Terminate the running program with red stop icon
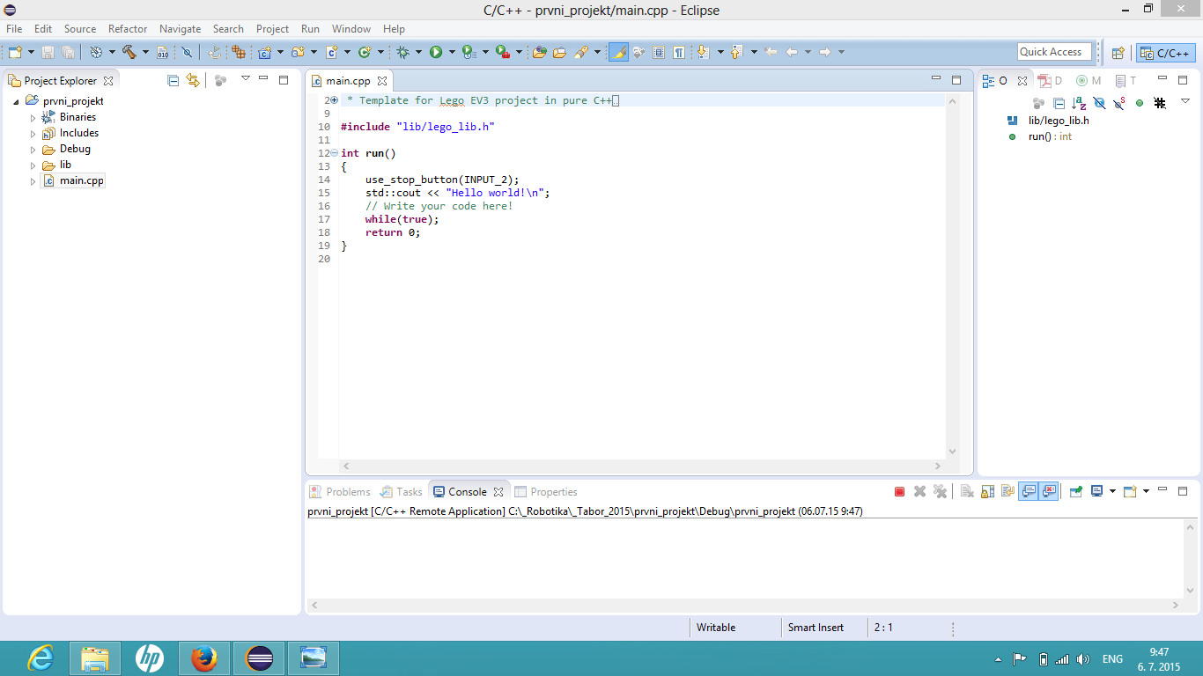Screen dimensions: 1203x676 pos(899,492)
